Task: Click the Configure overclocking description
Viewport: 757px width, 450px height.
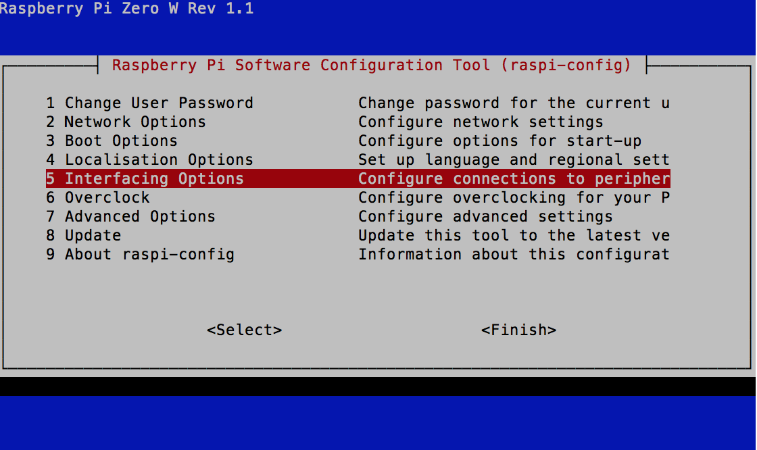Action: click(x=514, y=197)
